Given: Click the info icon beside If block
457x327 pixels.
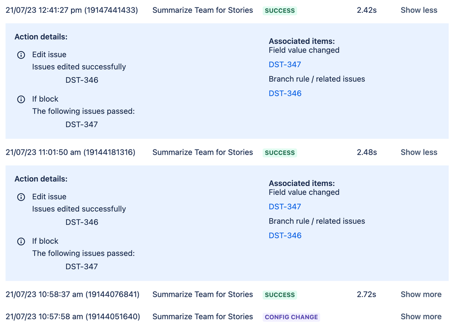Looking at the screenshot, I should point(21,99).
